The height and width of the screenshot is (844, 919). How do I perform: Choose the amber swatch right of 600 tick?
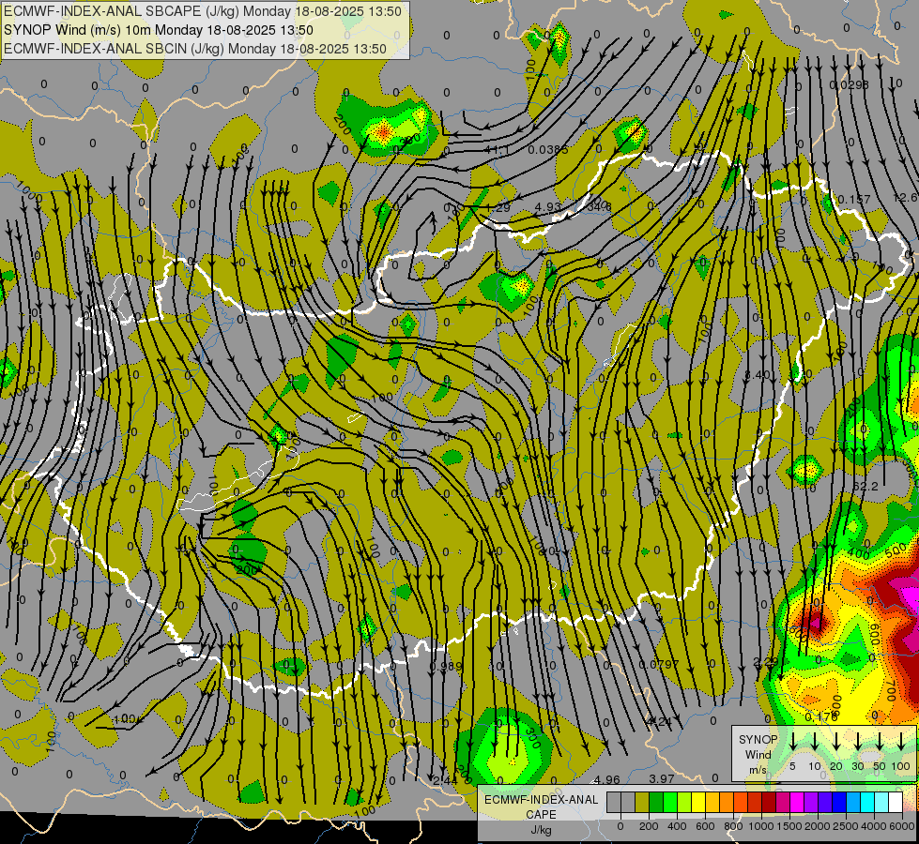pos(712,802)
